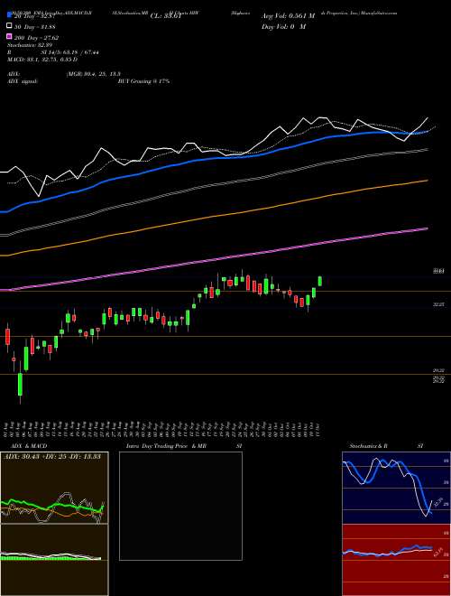Click the 'Stochastics & R' panel title

(369, 446)
